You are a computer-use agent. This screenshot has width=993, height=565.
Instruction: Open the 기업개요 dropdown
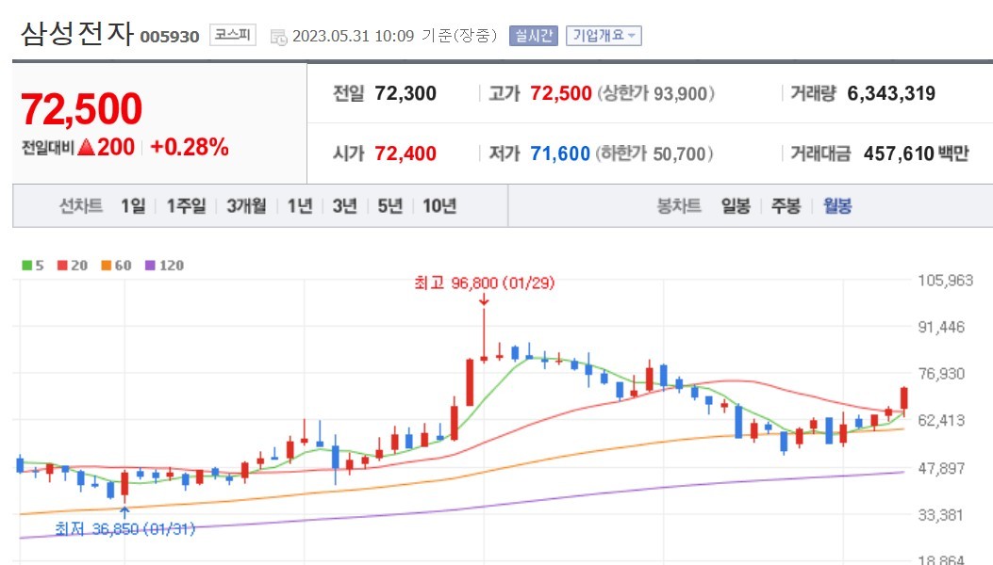click(x=604, y=36)
